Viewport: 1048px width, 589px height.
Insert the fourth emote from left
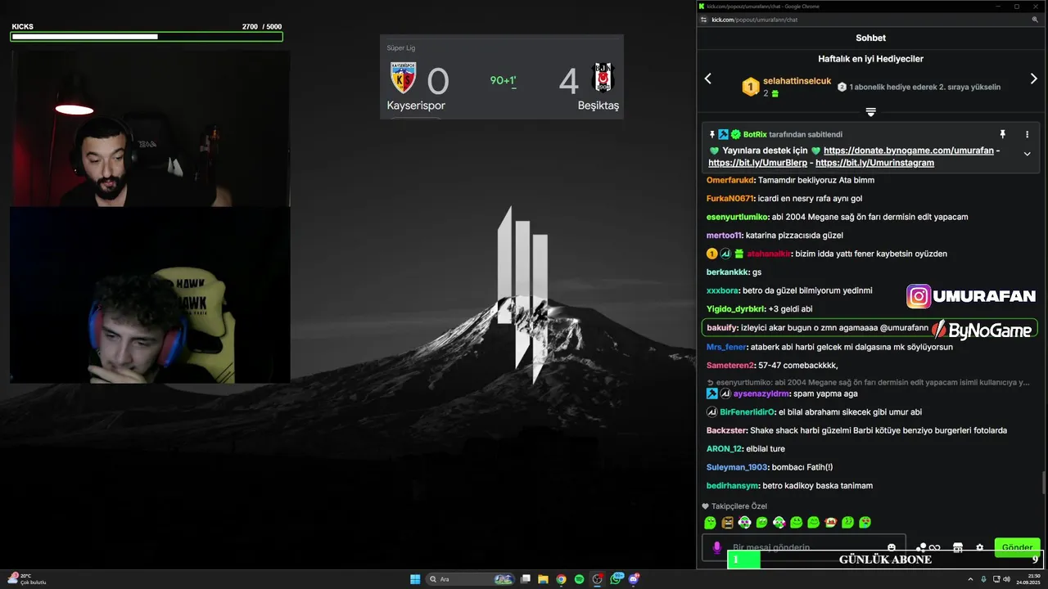click(761, 523)
